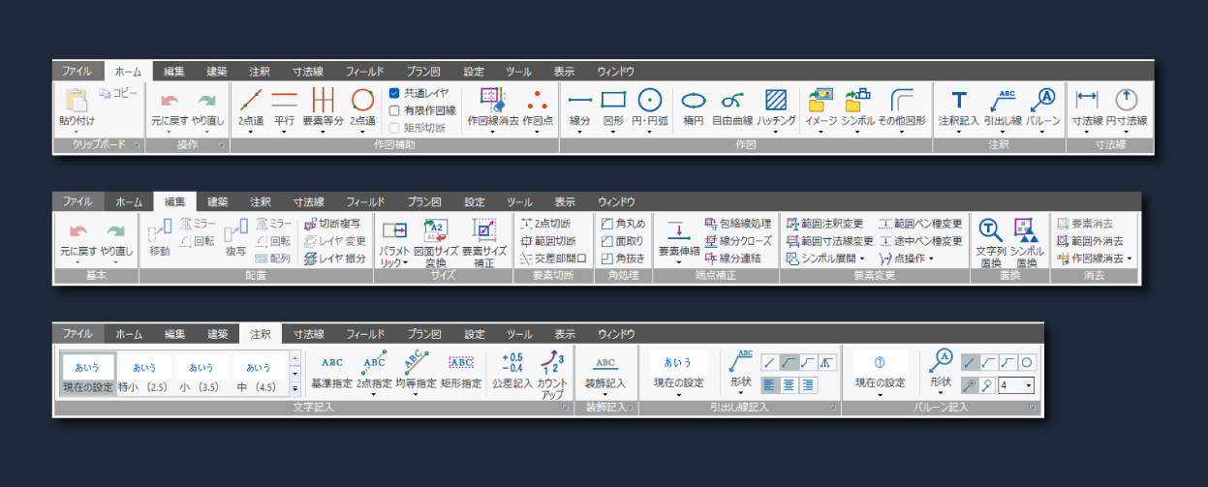Image resolution: width=1208 pixels, height=487 pixels.
Task: Click the シンボル symbol icon in 作図 group
Action: pyautogui.click(x=857, y=98)
